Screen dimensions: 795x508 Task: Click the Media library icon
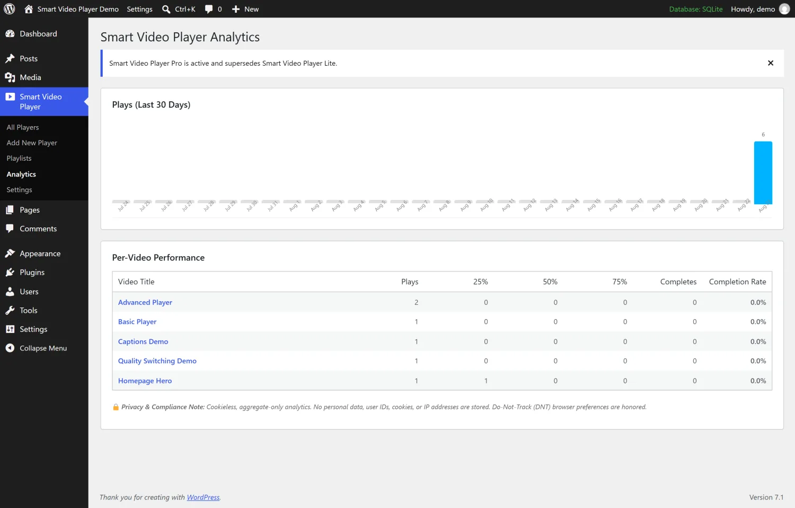[x=10, y=77]
